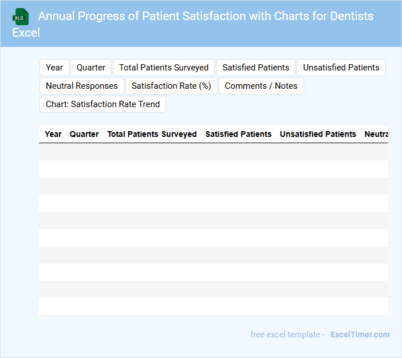Click the Total Patients Surveyed column header

pos(152,134)
